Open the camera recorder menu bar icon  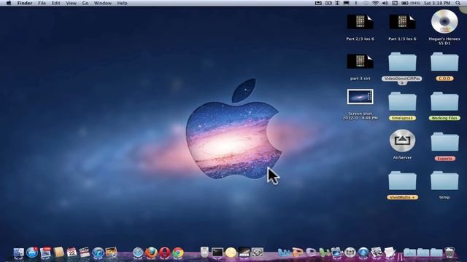[x=328, y=3]
